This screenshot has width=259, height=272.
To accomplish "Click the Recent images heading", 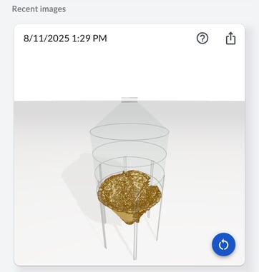I will pyautogui.click(x=39, y=9).
